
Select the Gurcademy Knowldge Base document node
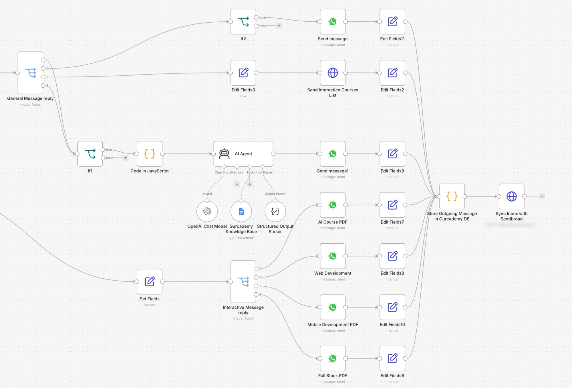[241, 211]
